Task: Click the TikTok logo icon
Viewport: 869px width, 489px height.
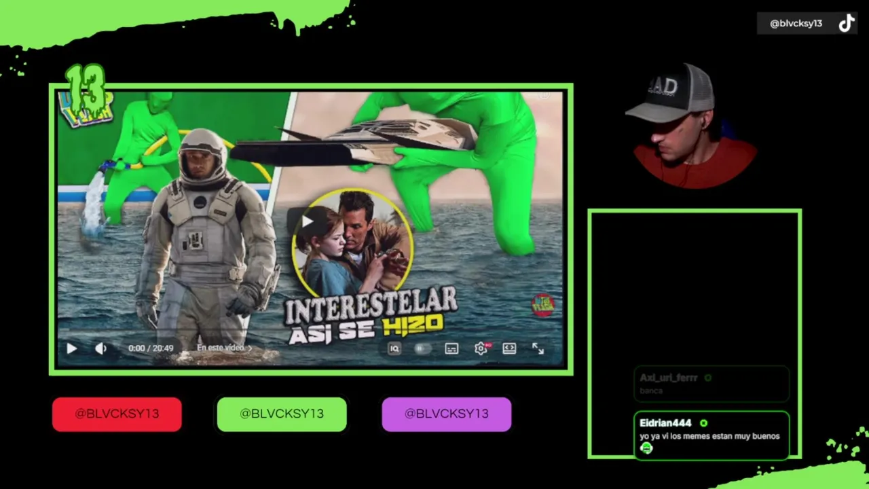Action: [846, 24]
